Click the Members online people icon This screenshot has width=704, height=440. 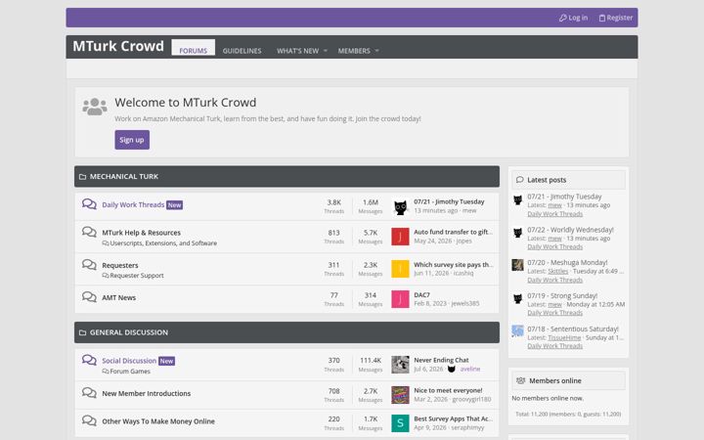[521, 380]
